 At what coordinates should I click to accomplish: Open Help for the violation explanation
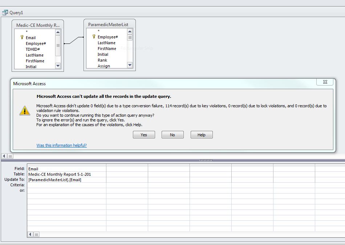202,135
